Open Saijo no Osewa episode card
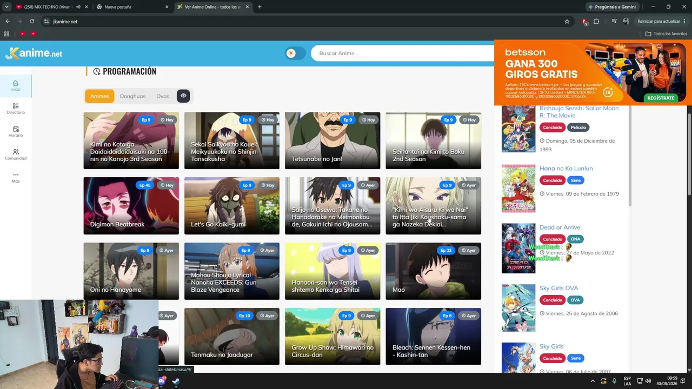 332,206
